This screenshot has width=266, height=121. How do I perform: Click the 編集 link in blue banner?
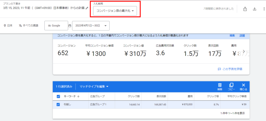pos(232,36)
